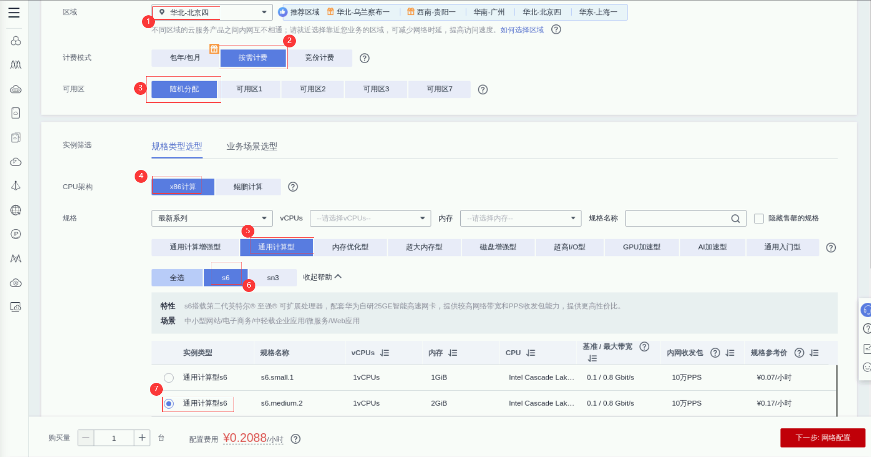Screen dimensions: 871x457
Task: Decrease purchase quantity with minus button
Action: 86,438
